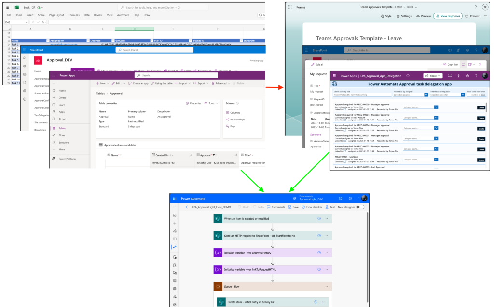Select Flows in the Power Apps navigation

point(62,135)
